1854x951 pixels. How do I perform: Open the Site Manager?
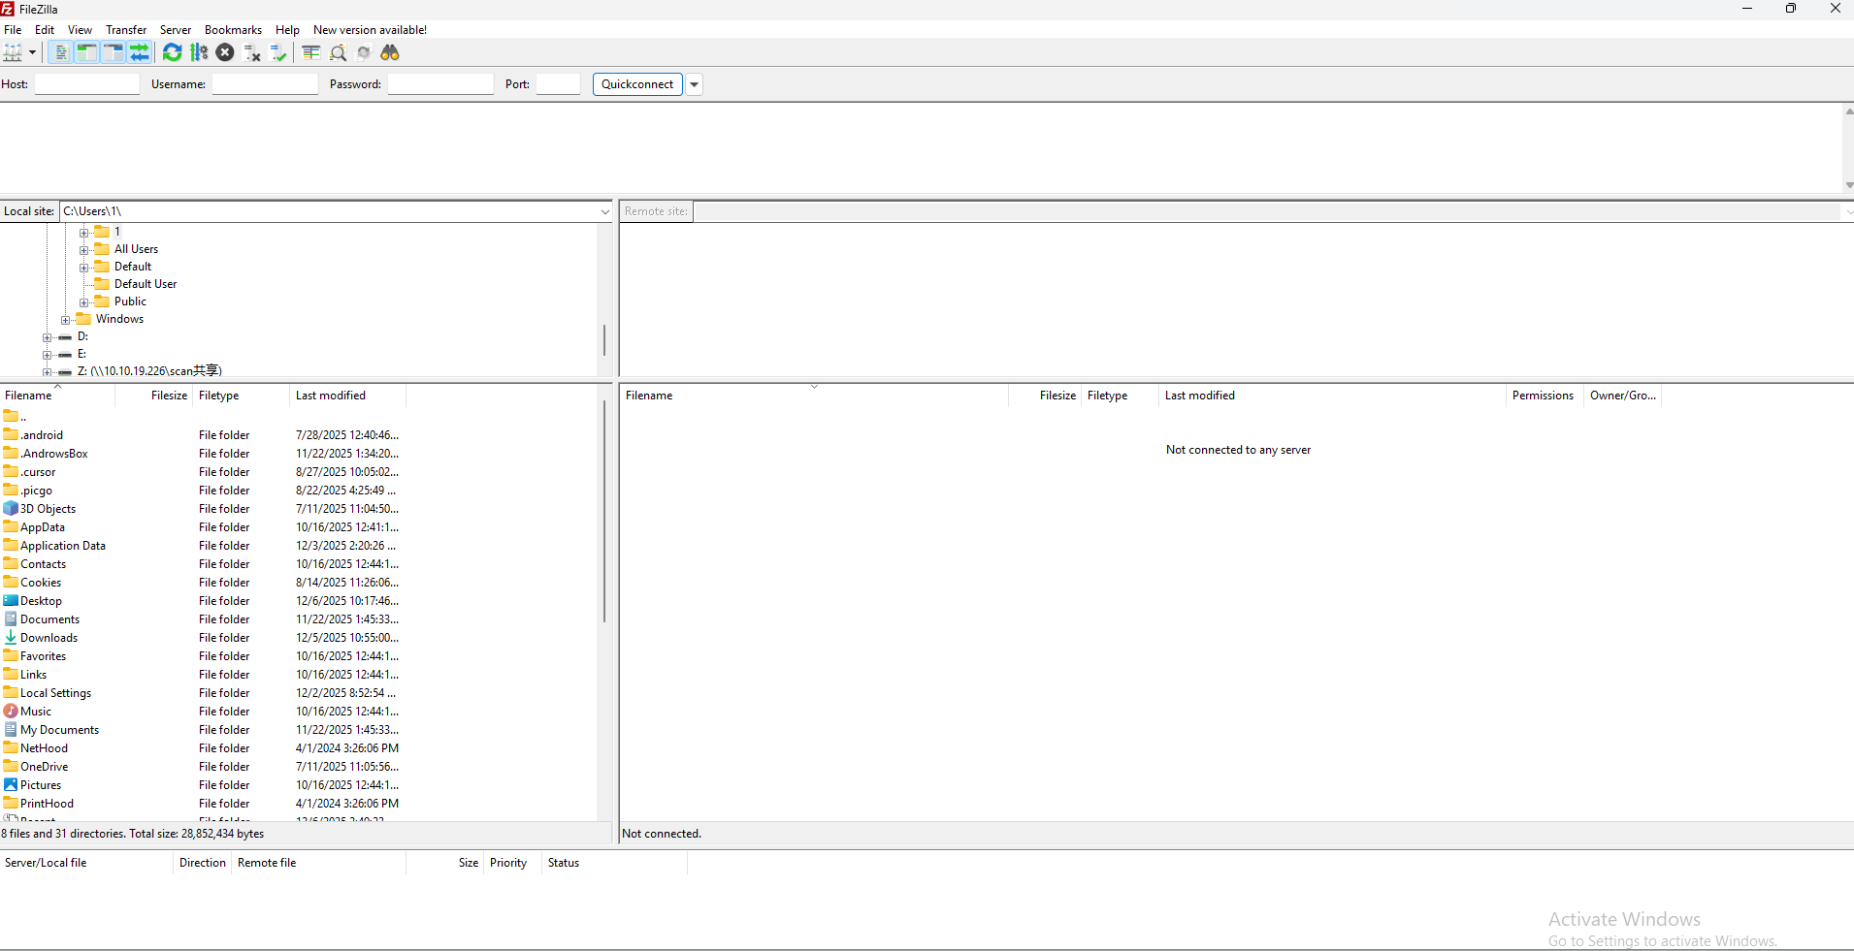click(x=13, y=52)
